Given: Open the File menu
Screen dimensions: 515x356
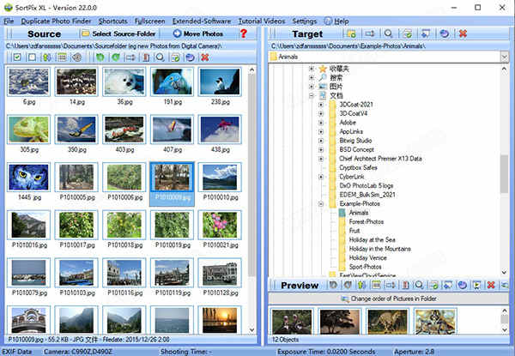Looking at the screenshot, I should coord(9,21).
